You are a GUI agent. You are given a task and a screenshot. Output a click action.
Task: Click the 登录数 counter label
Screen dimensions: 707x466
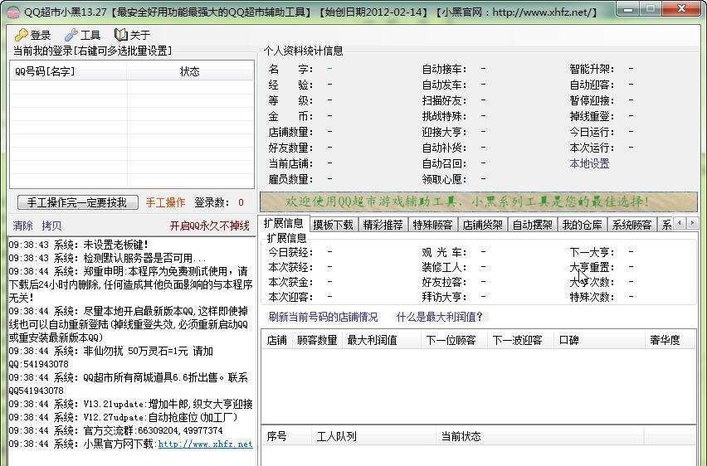(212, 202)
